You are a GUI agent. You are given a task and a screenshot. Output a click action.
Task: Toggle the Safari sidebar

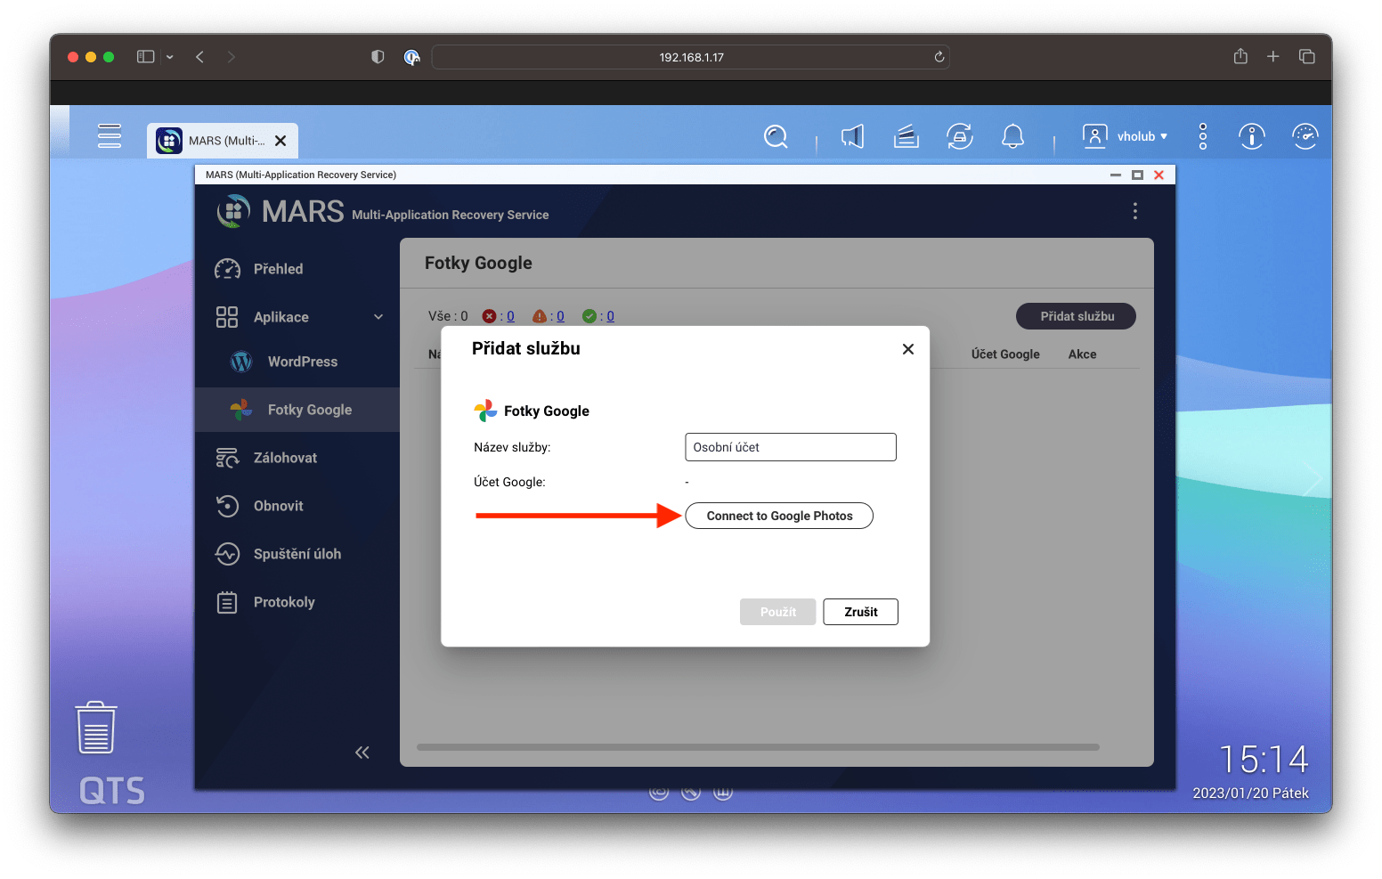pos(146,57)
